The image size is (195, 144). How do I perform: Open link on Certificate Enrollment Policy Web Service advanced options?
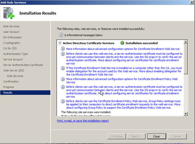point(122,81)
